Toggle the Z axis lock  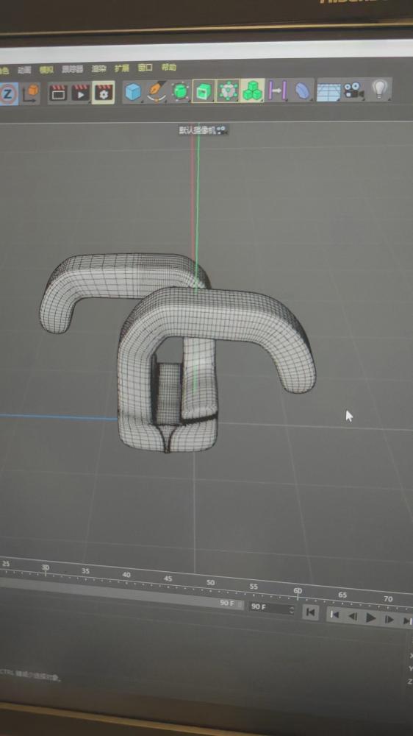(x=8, y=94)
